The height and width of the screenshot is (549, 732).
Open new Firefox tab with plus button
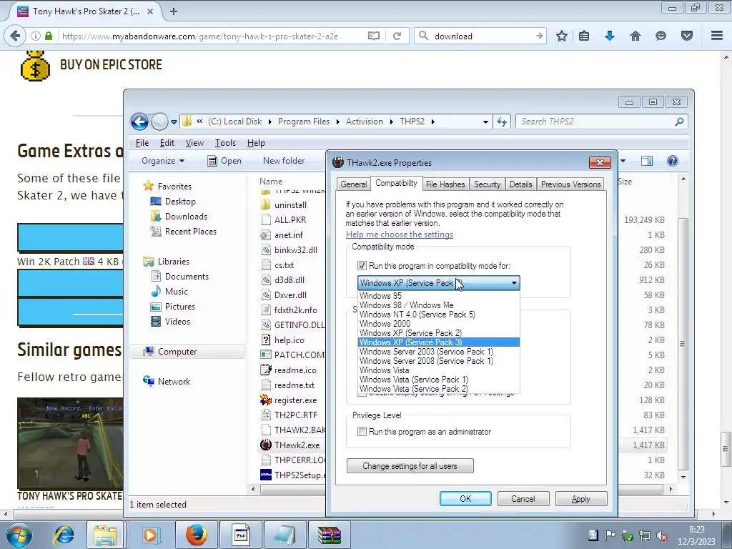(x=174, y=11)
